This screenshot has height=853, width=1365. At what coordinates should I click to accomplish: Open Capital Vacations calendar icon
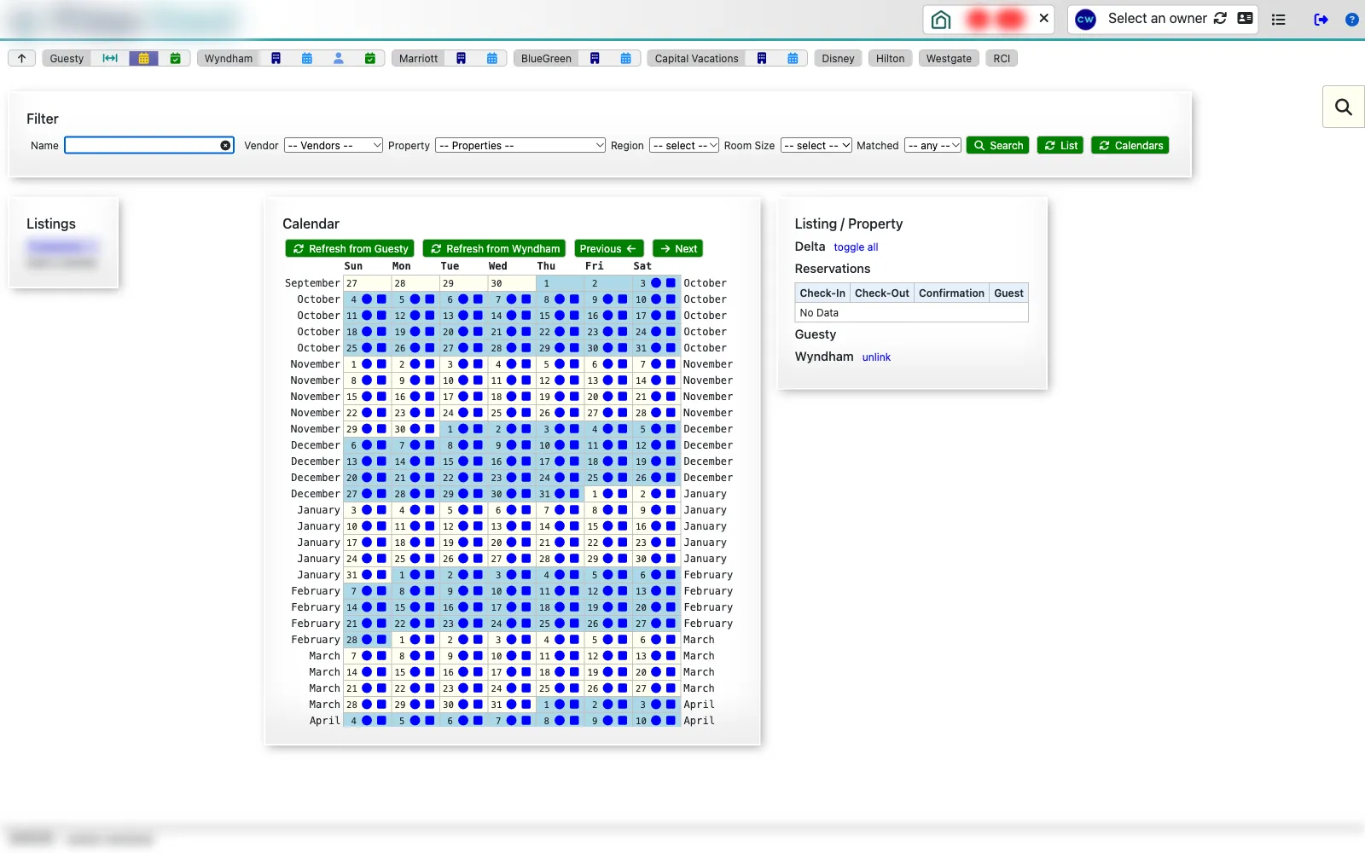pos(793,58)
